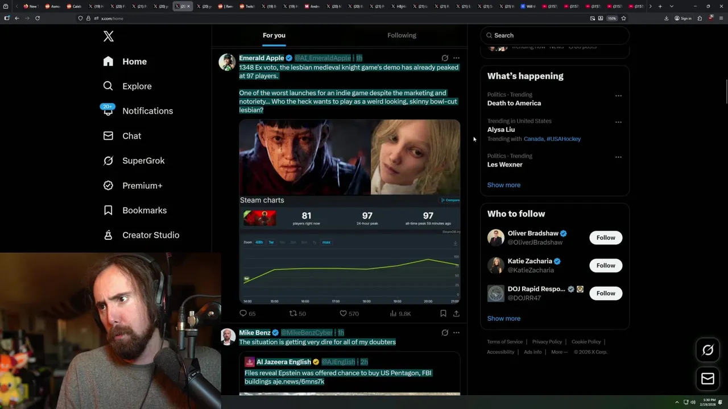Open the Chat section
Viewport: 728px width, 409px height.
(x=122, y=136)
